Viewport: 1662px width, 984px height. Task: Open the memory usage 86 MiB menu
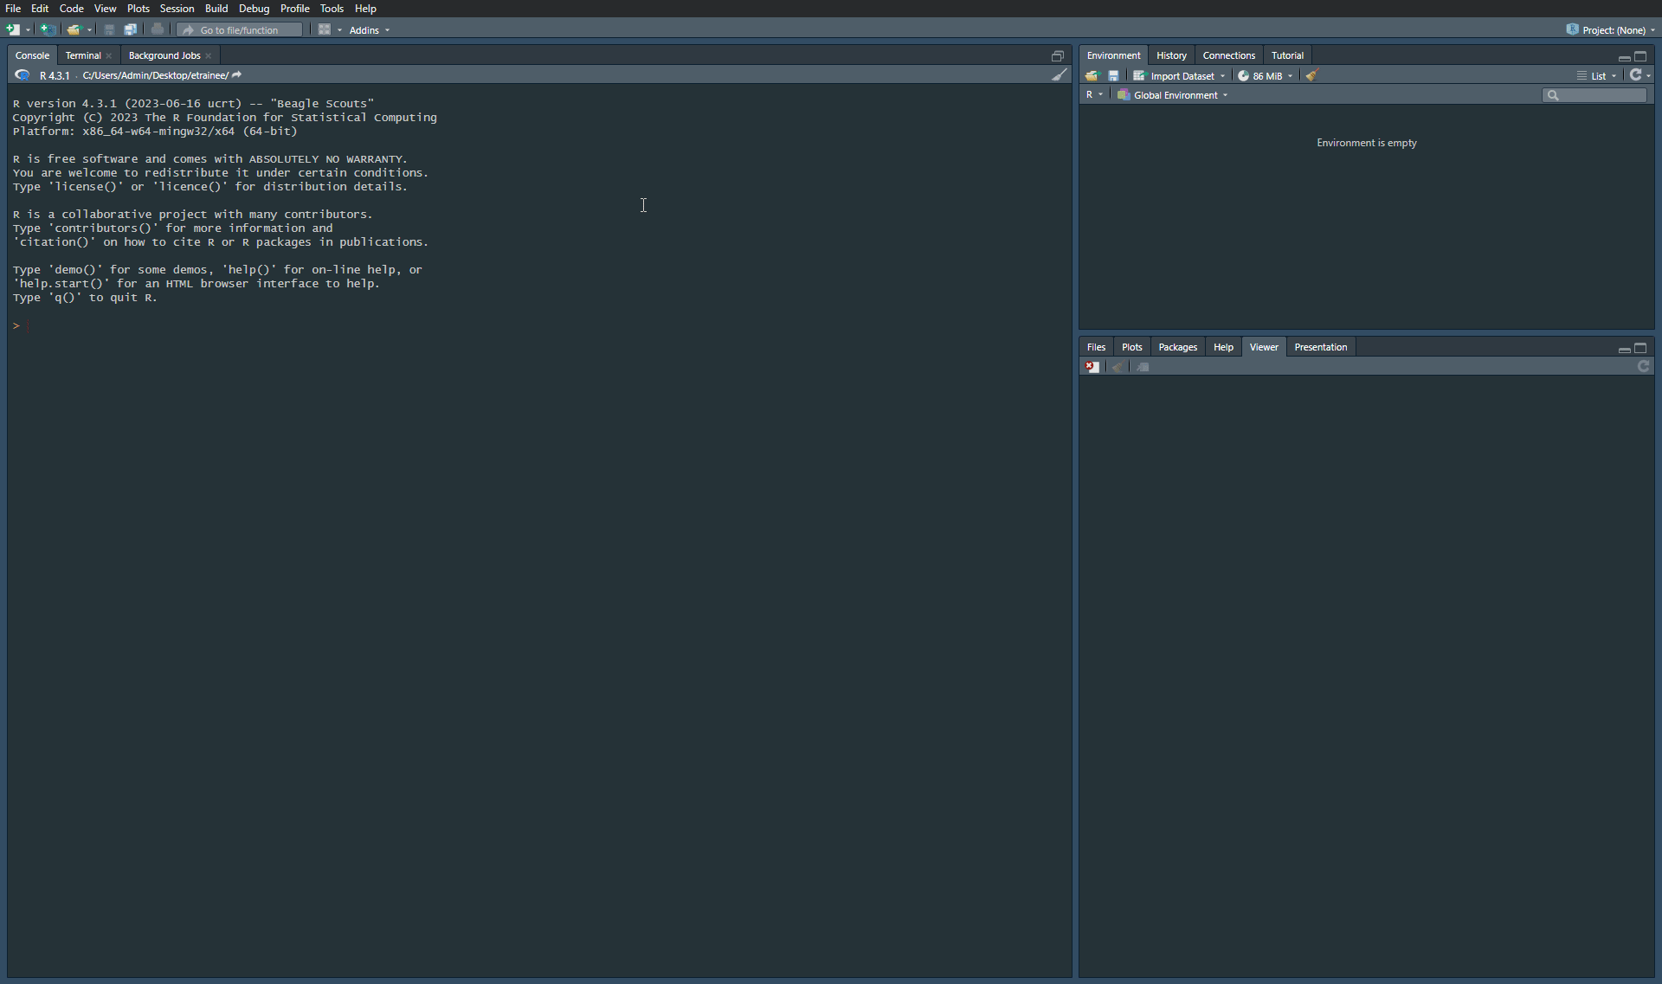(x=1266, y=76)
